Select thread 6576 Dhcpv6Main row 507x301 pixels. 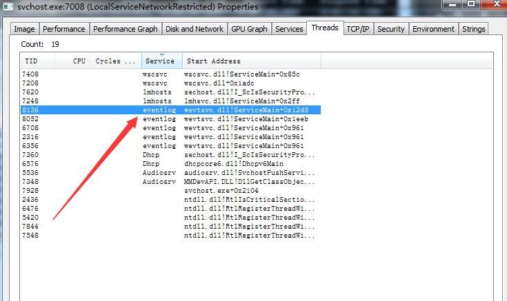[x=171, y=164]
